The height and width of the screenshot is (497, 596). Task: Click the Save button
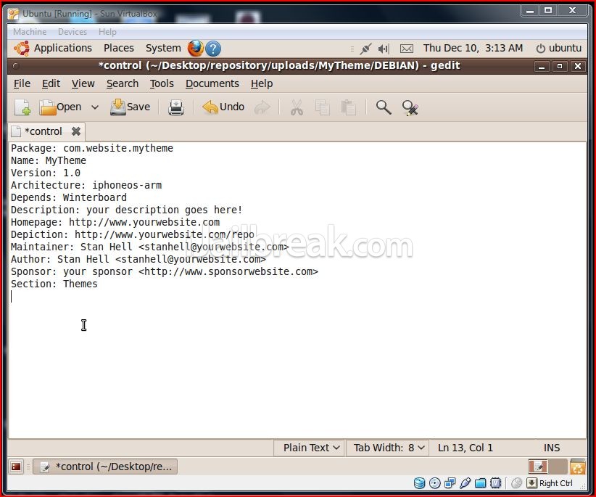pyautogui.click(x=131, y=107)
